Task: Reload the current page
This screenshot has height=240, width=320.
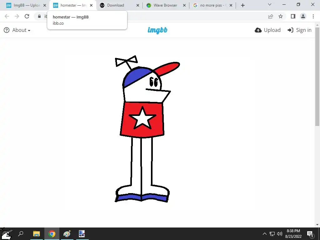Action: 27,16
